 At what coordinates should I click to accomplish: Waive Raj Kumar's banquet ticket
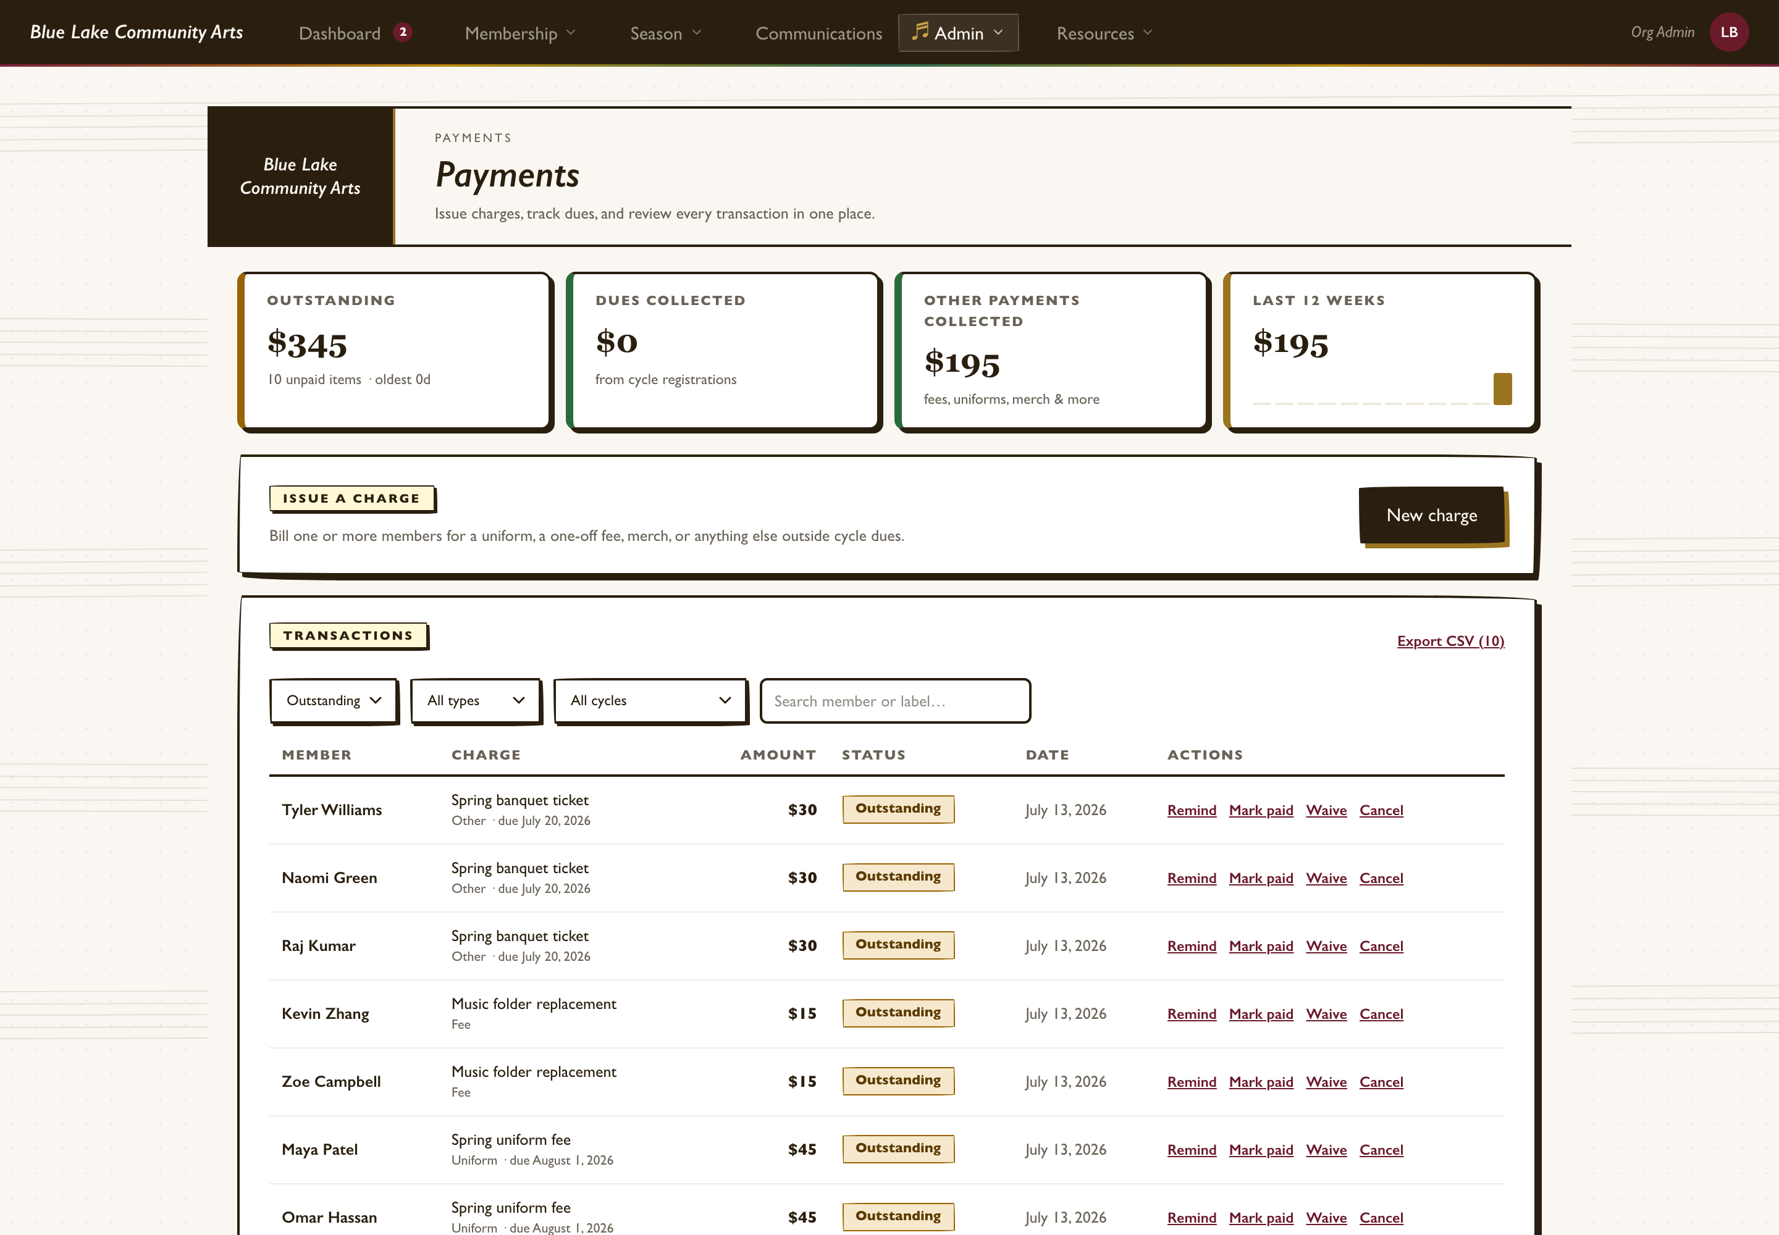1326,947
